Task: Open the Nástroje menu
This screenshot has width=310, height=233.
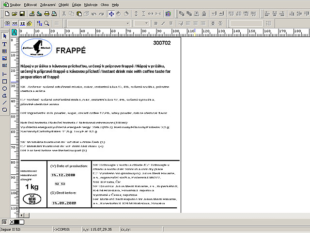Action: pos(91,5)
